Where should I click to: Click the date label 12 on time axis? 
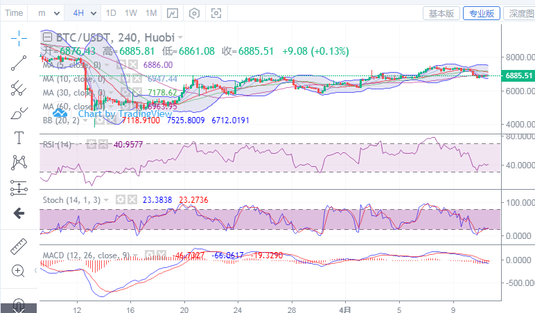[77, 310]
